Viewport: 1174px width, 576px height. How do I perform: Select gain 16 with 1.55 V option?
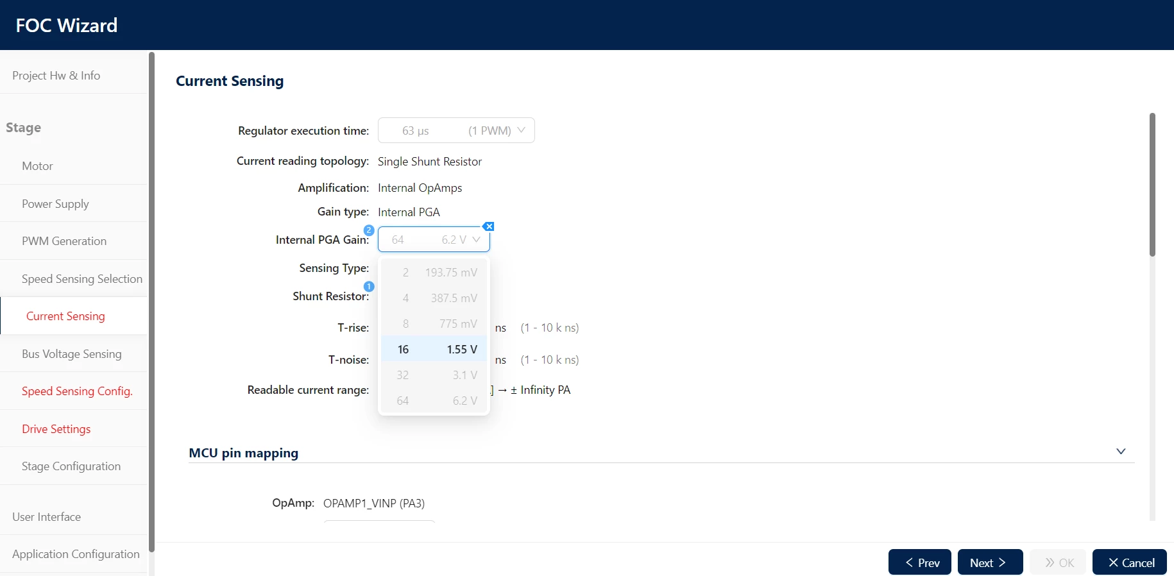pyautogui.click(x=434, y=349)
